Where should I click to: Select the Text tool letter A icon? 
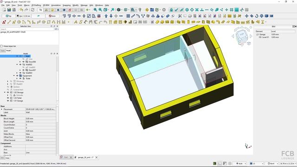(76, 22)
